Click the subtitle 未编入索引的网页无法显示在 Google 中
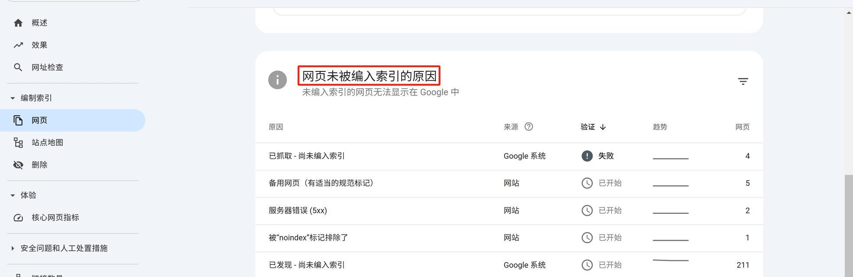Viewport: 853px width, 277px height. [380, 92]
